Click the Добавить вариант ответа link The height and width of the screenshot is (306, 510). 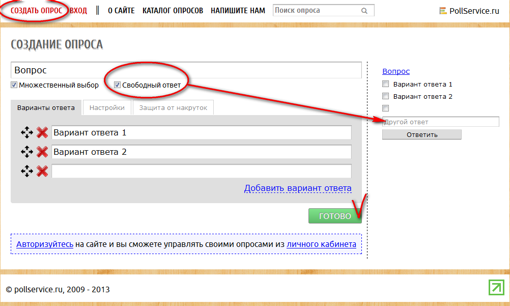click(x=298, y=188)
